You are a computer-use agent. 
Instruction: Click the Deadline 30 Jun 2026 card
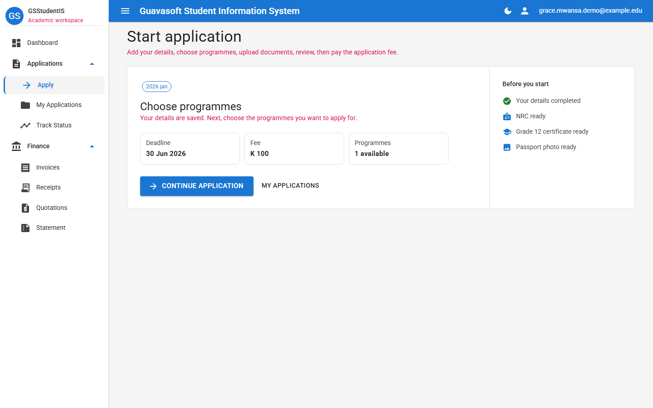pos(190,149)
